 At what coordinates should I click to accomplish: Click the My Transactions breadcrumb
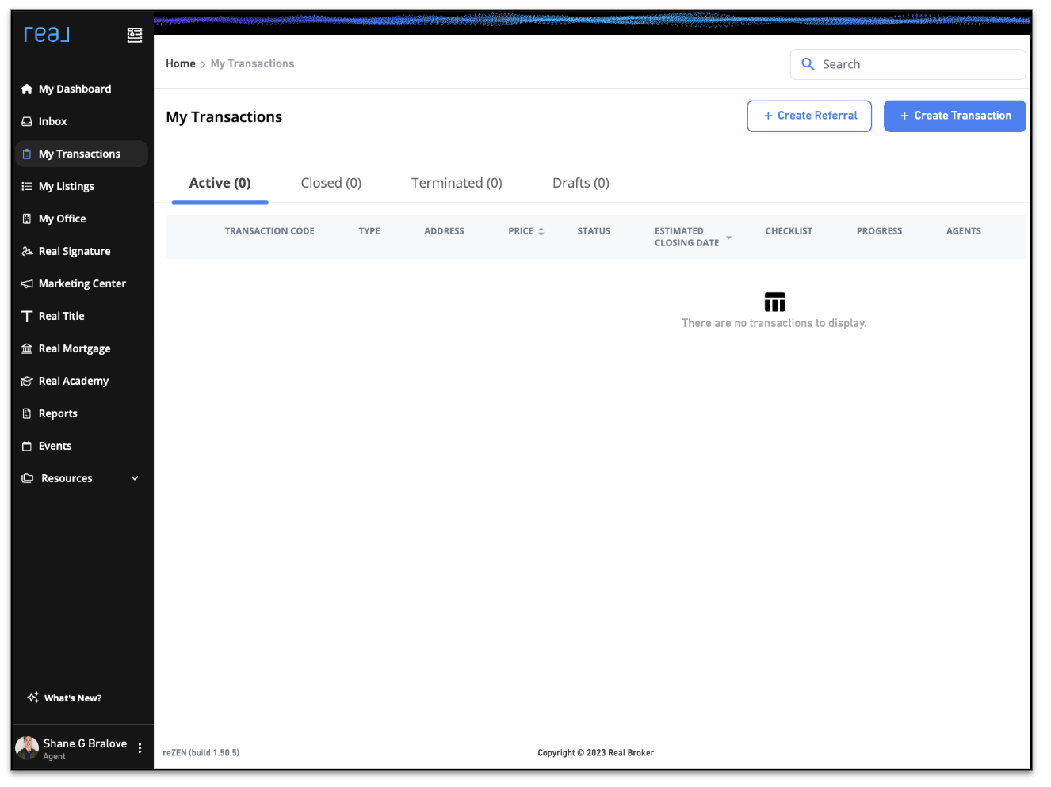pyautogui.click(x=252, y=64)
